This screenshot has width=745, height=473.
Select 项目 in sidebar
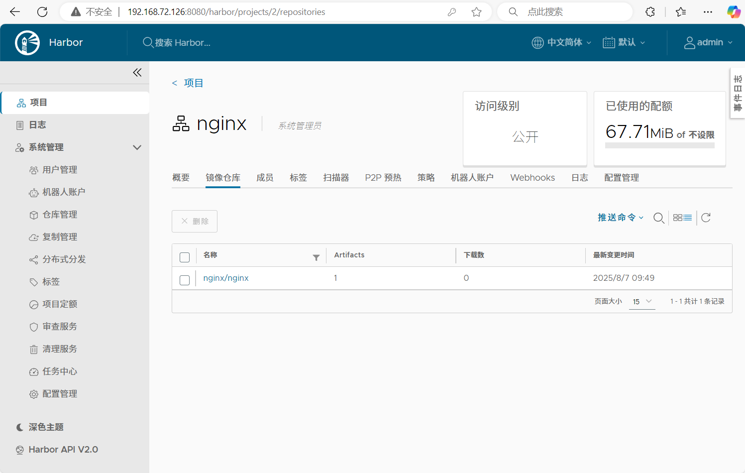click(x=75, y=103)
